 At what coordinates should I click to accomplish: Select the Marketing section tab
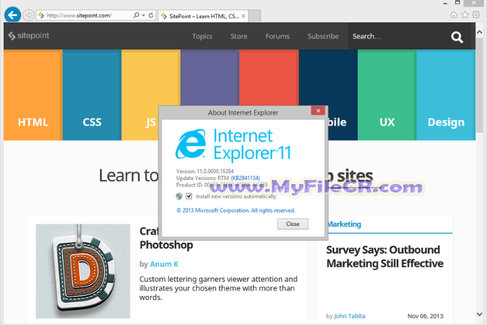tap(344, 224)
